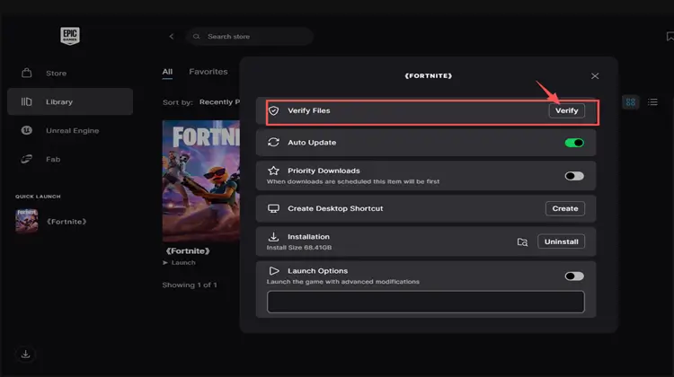Click the Launch link under Fortnite
The image size is (674, 377).
click(x=179, y=262)
